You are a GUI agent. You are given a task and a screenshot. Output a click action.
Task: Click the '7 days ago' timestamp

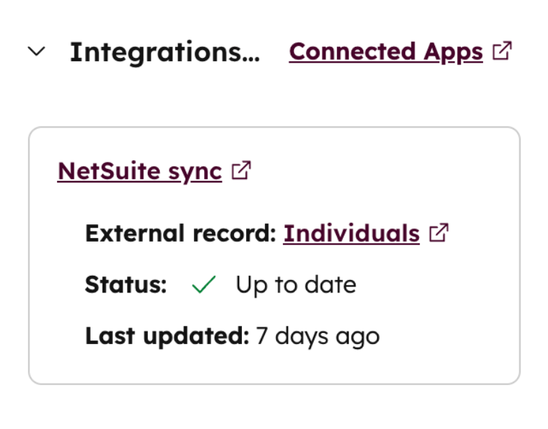pyautogui.click(x=318, y=336)
